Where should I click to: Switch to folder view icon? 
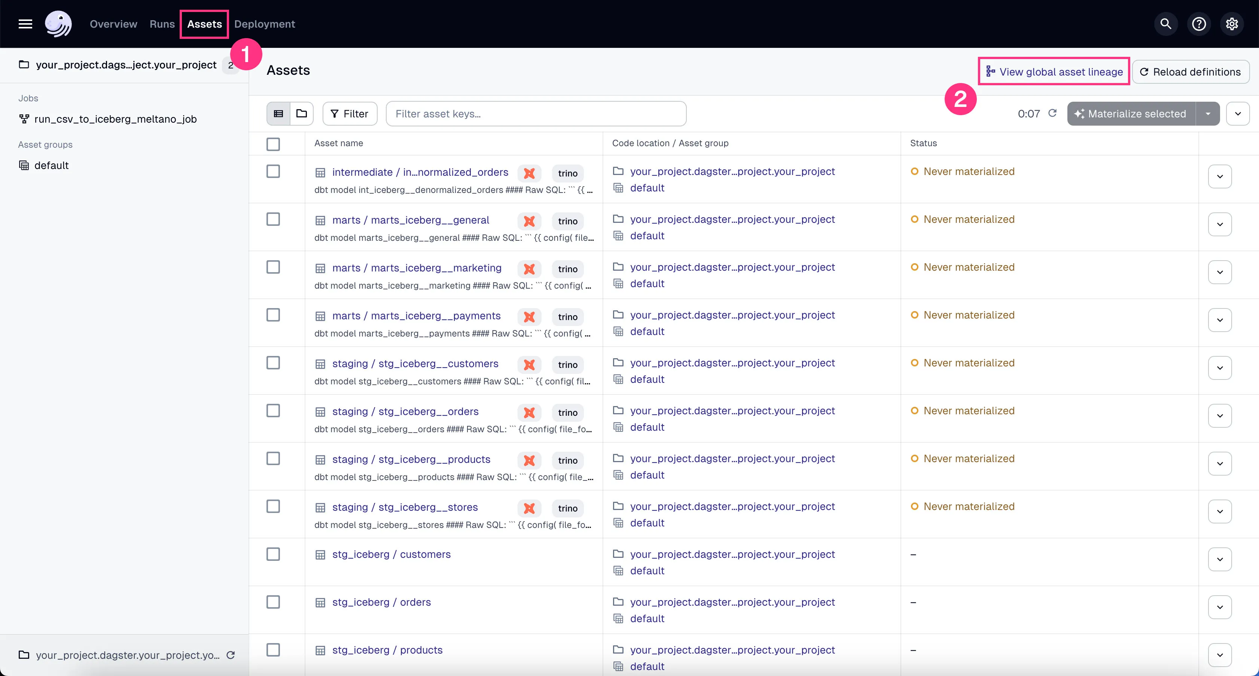(x=302, y=114)
